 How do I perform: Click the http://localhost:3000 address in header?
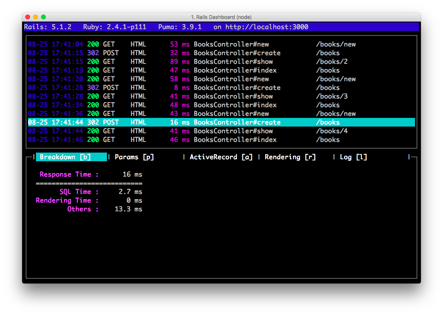(x=267, y=27)
